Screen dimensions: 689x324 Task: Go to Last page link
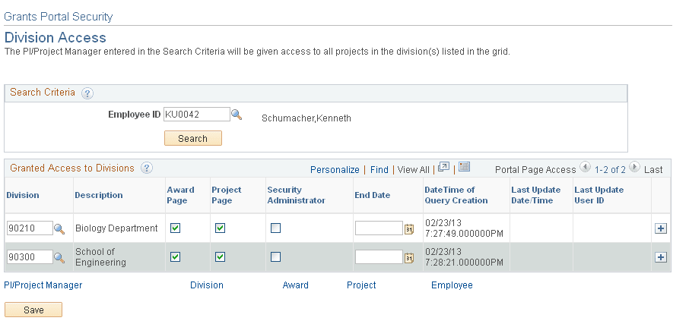pos(653,170)
